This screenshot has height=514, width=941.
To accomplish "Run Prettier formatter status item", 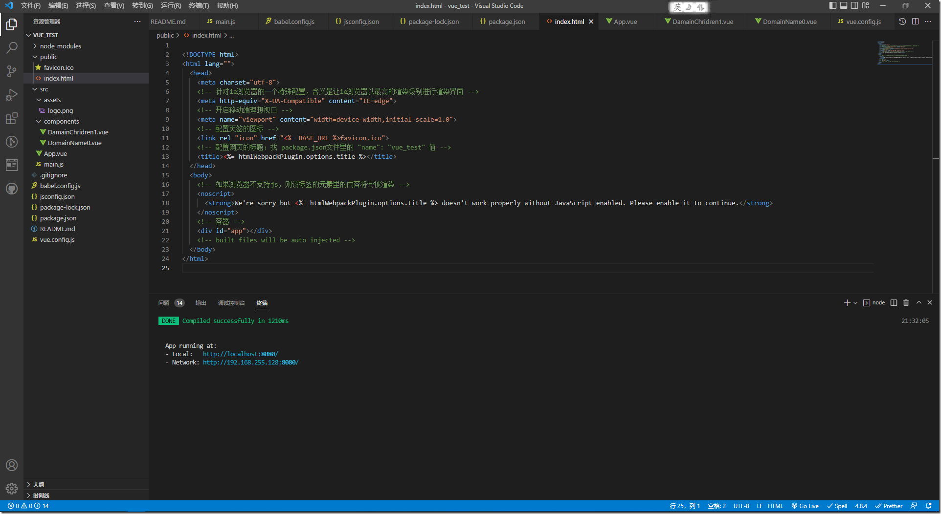I will click(889, 506).
